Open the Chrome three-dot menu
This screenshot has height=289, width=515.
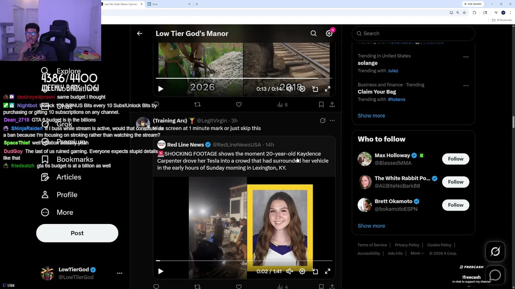coord(510,13)
